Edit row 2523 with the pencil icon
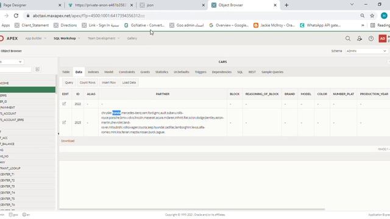Image resolution: width=390 pixels, height=219 pixels. [x=64, y=122]
